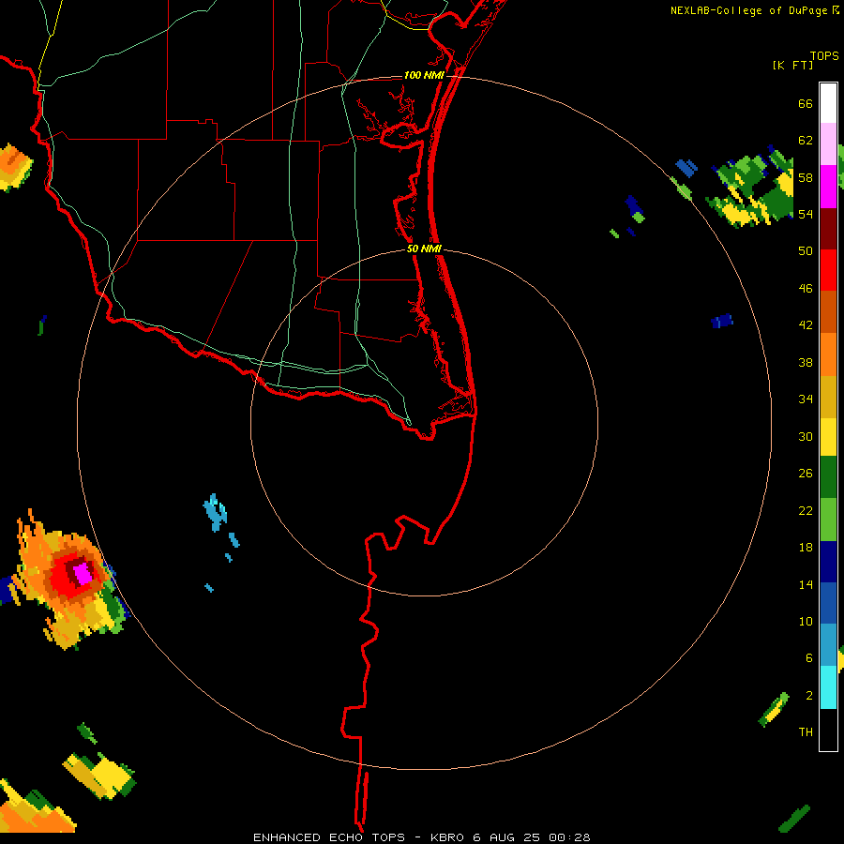
Task: Click the "100 NMI" range ring label
Action: (424, 75)
